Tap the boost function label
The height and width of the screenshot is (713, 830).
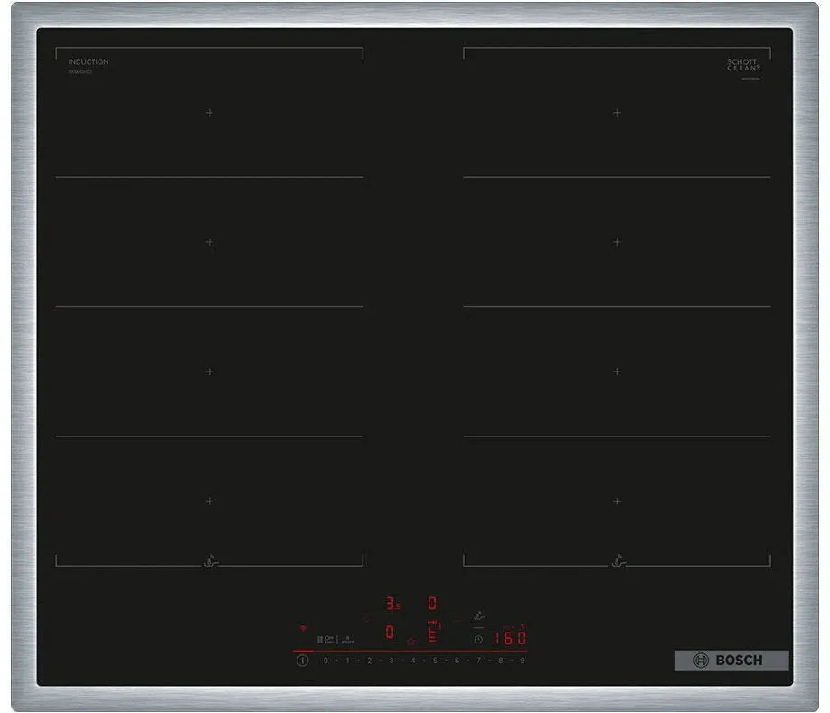click(x=347, y=640)
